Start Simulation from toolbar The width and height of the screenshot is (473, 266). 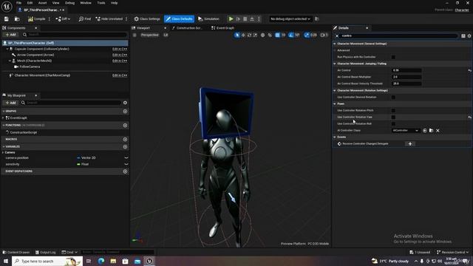pyautogui.click(x=208, y=19)
